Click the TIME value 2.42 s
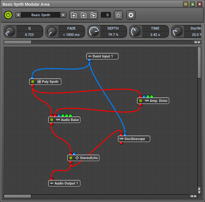The height and width of the screenshot is (202, 205). click(x=155, y=35)
